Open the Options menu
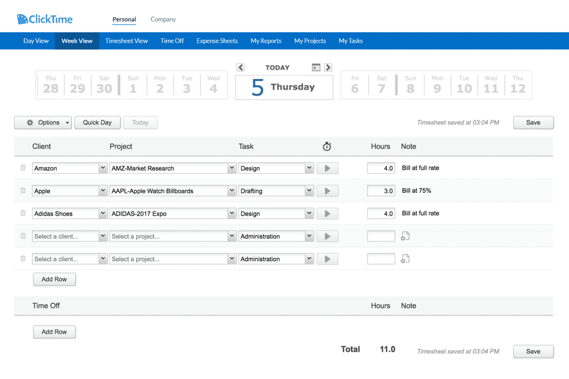The image size is (569, 379). tap(43, 122)
